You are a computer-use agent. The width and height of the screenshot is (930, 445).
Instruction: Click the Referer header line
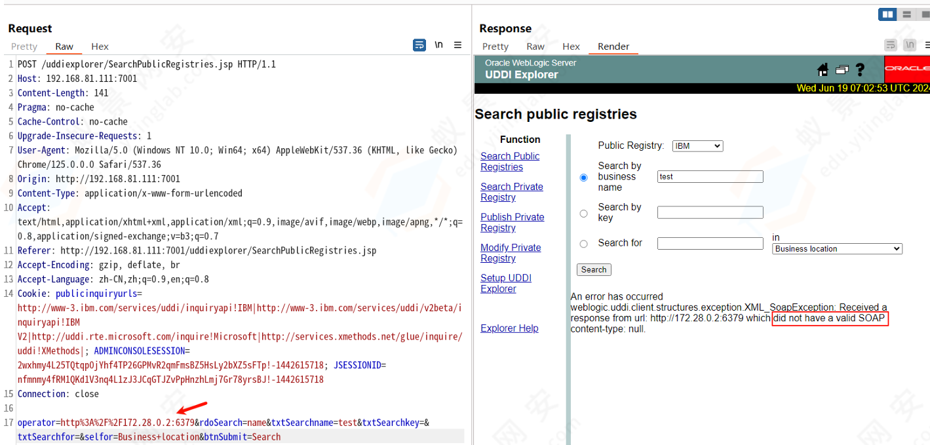pyautogui.click(x=197, y=250)
